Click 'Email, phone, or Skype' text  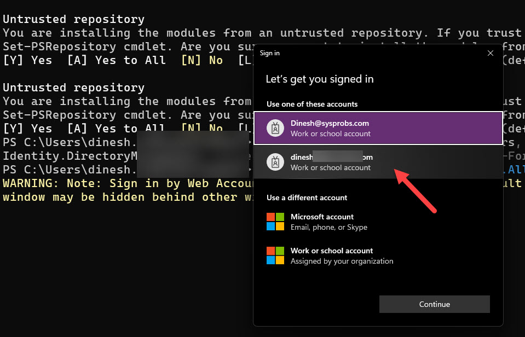329,227
